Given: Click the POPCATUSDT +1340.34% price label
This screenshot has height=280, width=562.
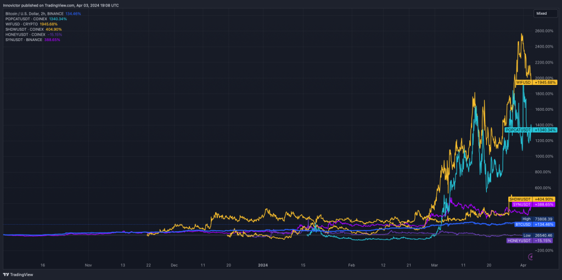Looking at the screenshot, I should (531, 130).
